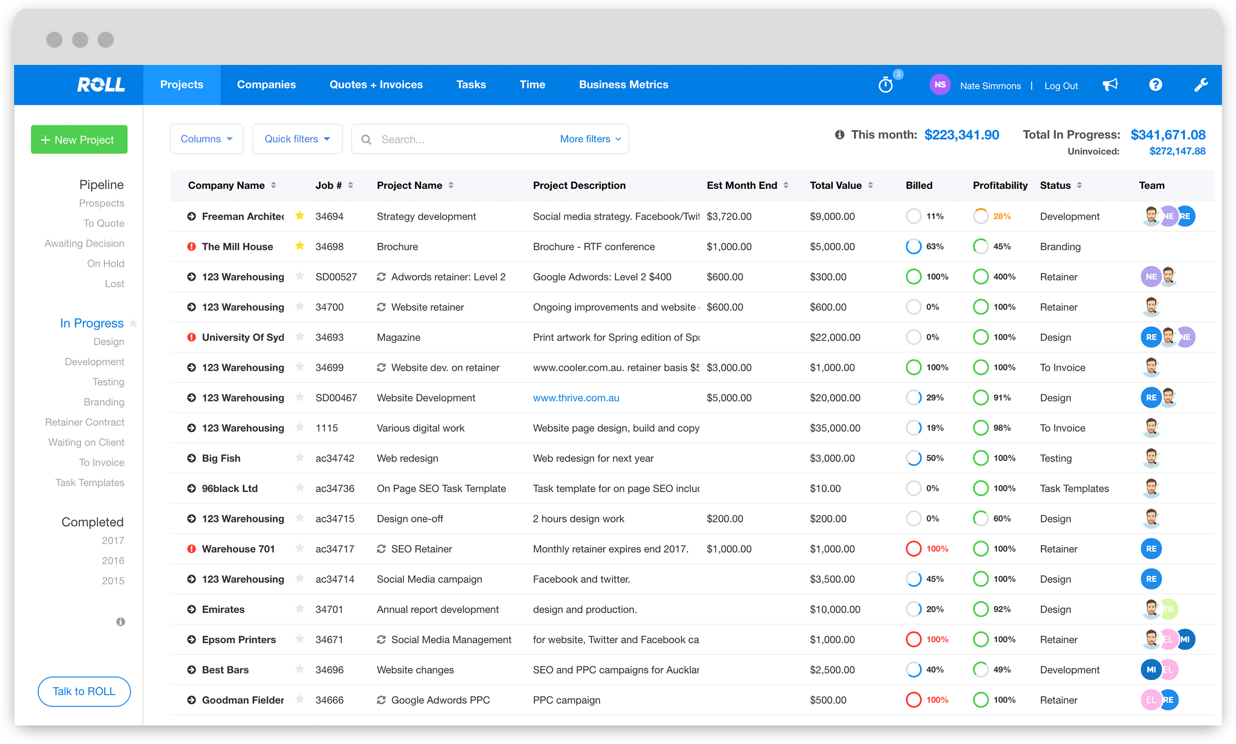The width and height of the screenshot is (1236, 744).
Task: Open the Prospects pipeline list
Action: (102, 203)
